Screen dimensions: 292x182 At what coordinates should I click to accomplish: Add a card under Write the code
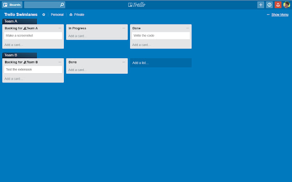[141, 45]
